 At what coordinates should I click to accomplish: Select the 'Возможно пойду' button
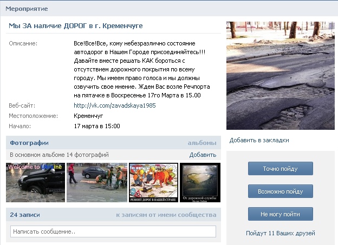tap(280, 191)
